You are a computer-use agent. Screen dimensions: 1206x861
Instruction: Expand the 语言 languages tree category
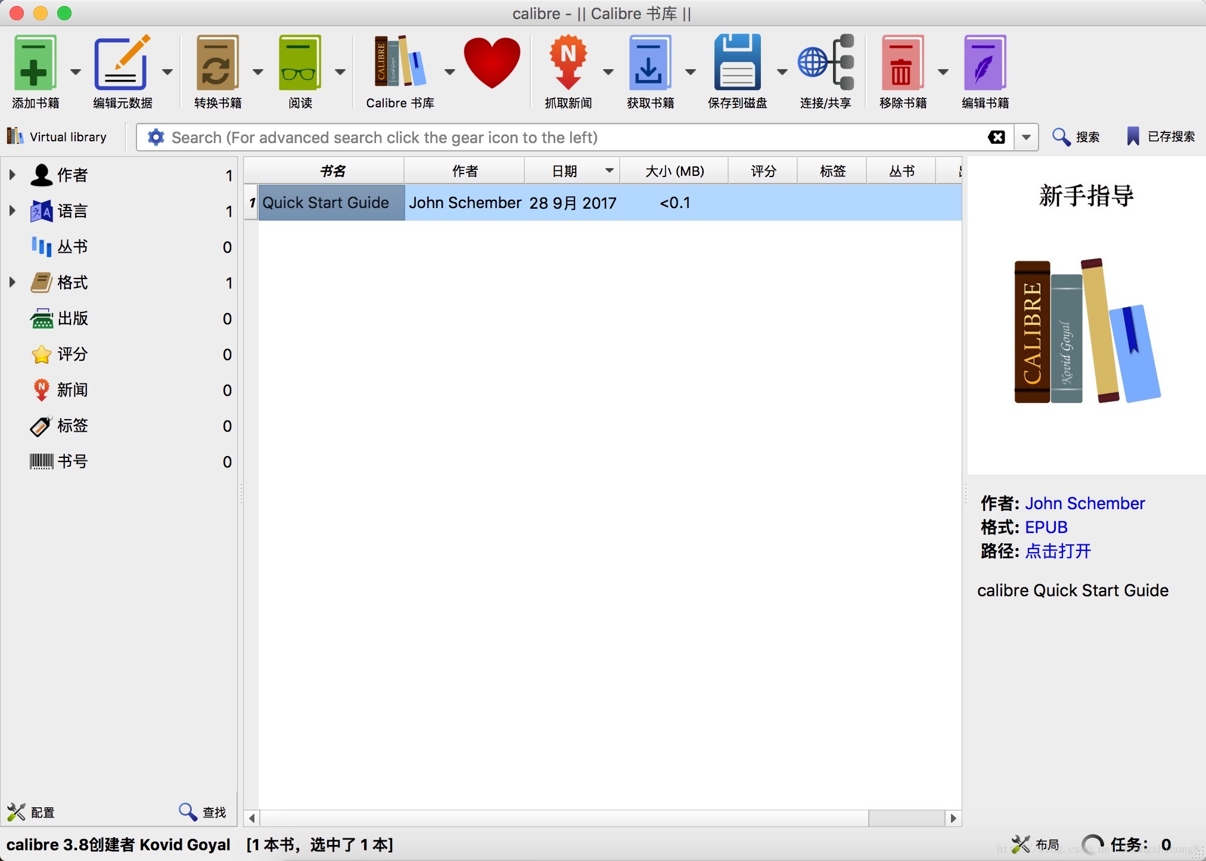tap(12, 210)
